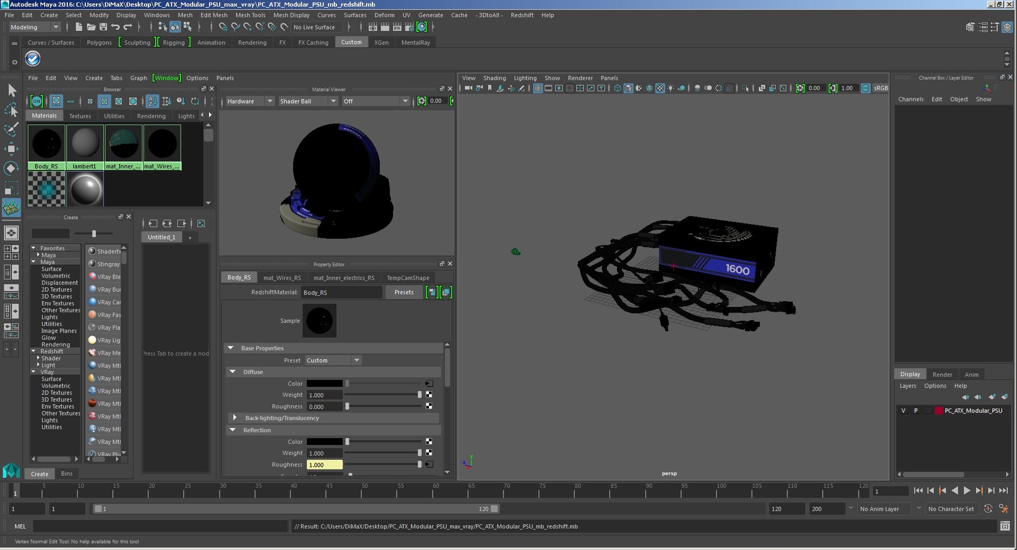Viewport: 1017px width, 550px height.
Task: Click the Save Scene disk icon
Action: click(103, 27)
